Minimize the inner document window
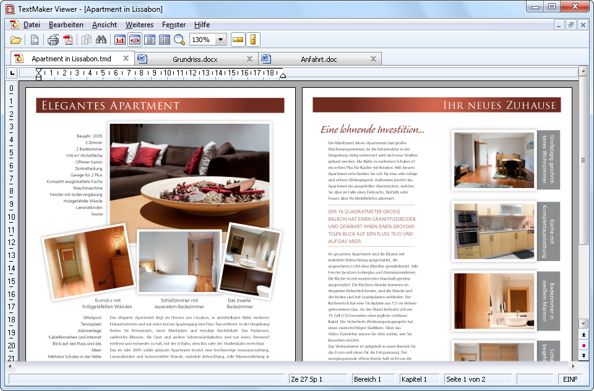Image resolution: width=594 pixels, height=391 pixels. (x=558, y=25)
